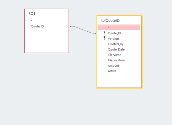
Task: Select Quote_ID field in tblQuoteID table
Action: point(114,33)
